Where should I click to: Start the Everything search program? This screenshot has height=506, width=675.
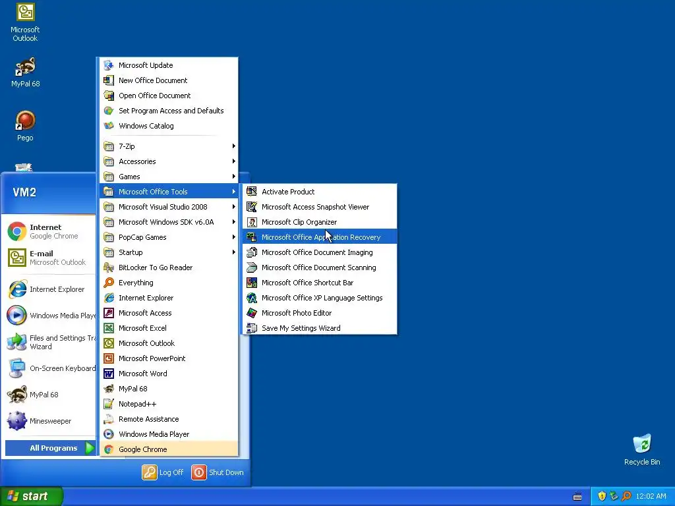point(169,283)
